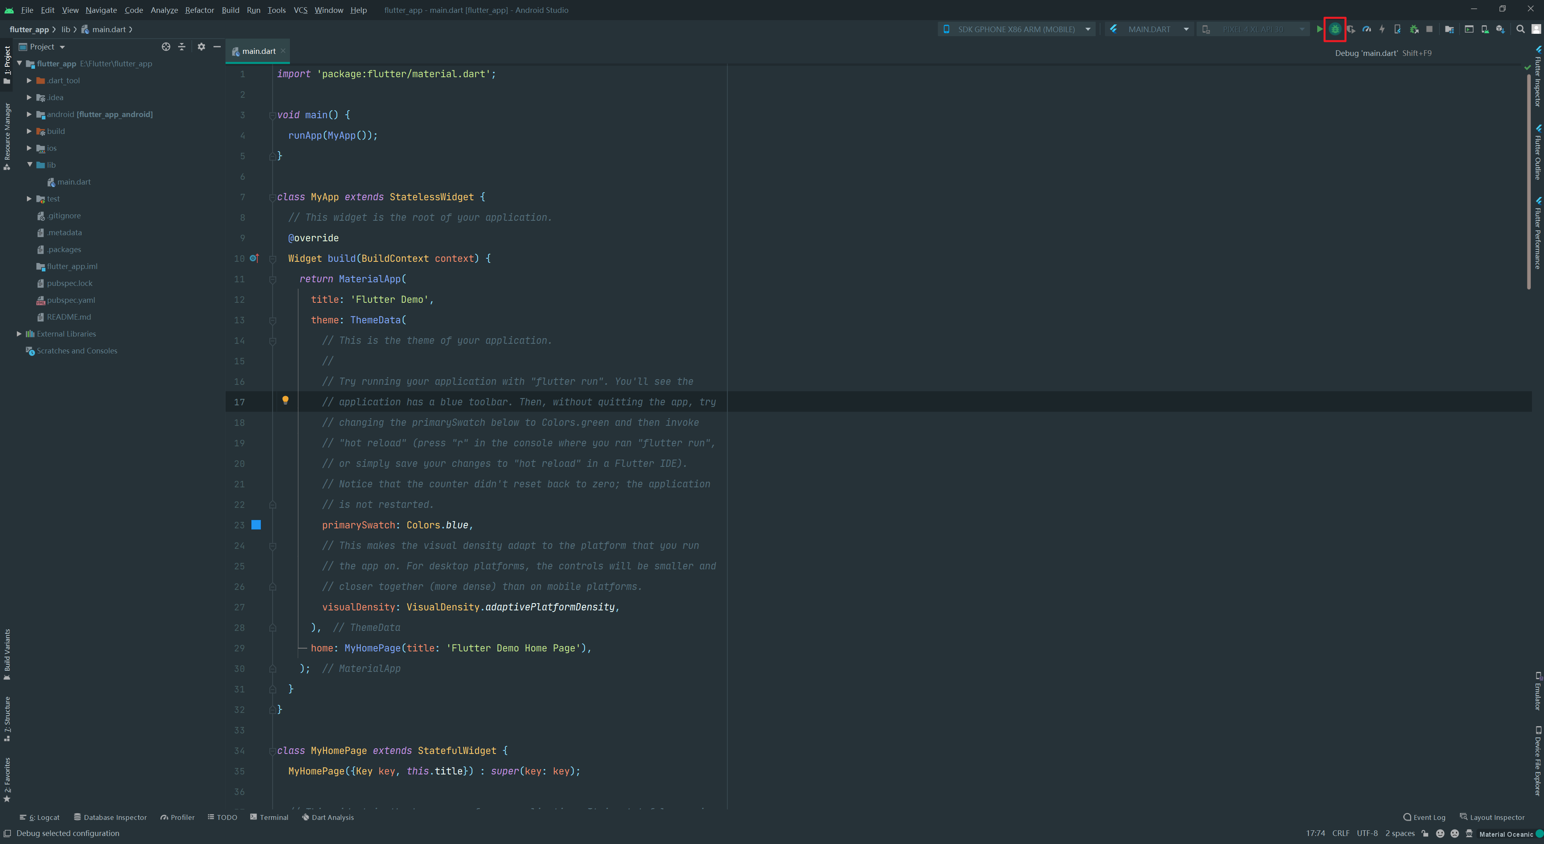Toggle read-only lock icon in status bar

click(1425, 833)
